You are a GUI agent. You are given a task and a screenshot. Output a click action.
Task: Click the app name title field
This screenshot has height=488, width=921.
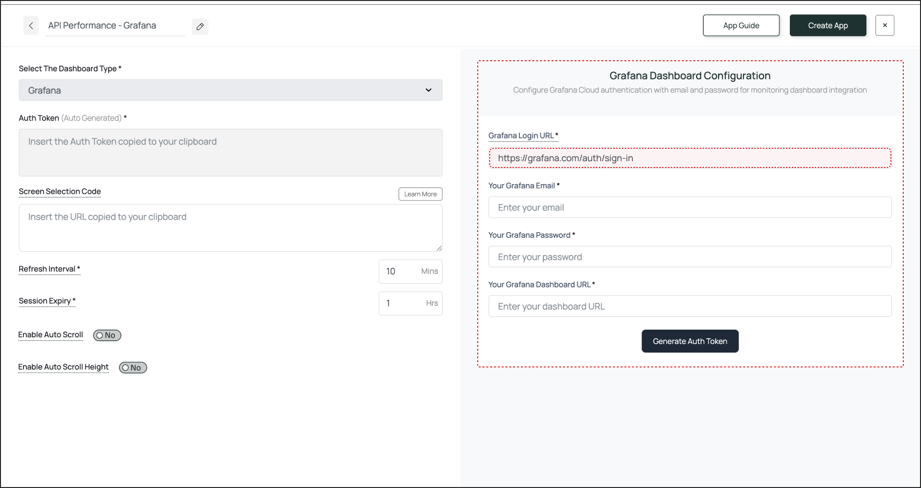click(x=115, y=26)
